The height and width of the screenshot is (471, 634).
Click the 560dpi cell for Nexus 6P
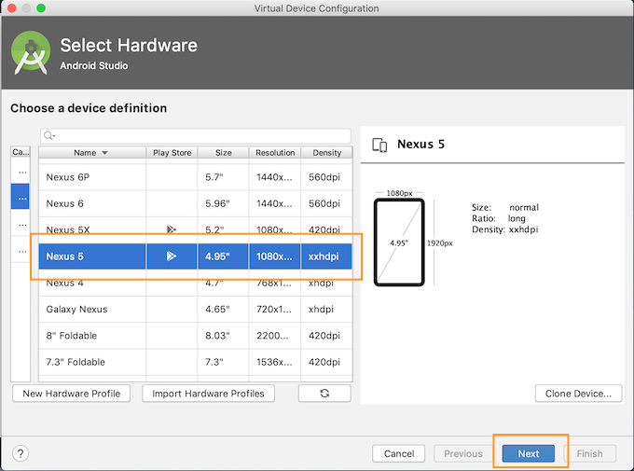click(326, 177)
